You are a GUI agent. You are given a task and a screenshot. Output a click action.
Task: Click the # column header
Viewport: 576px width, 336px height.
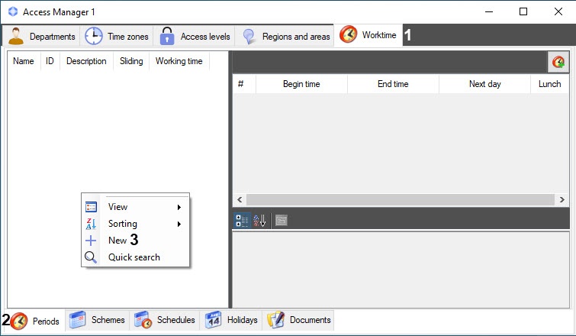coord(240,84)
